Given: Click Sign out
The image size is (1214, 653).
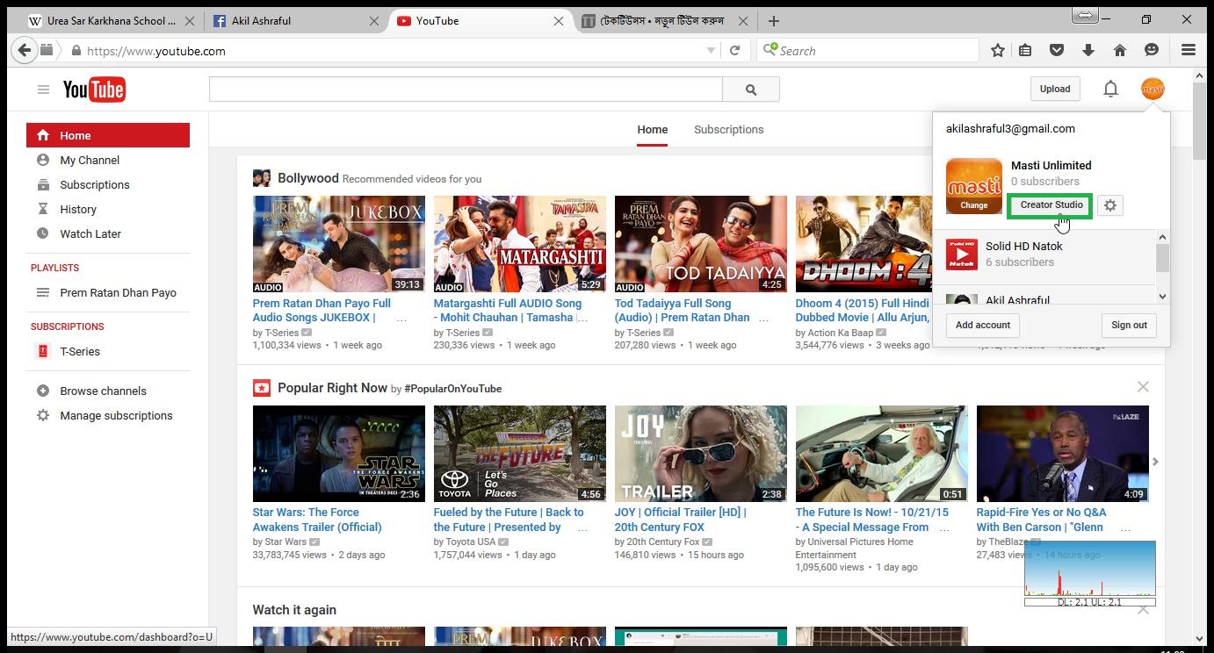Looking at the screenshot, I should (1129, 325).
